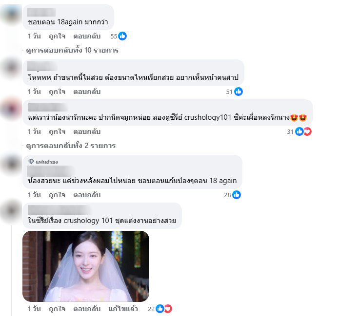
Task: Open the bride photo attached to the comment
Action: pyautogui.click(x=86, y=266)
